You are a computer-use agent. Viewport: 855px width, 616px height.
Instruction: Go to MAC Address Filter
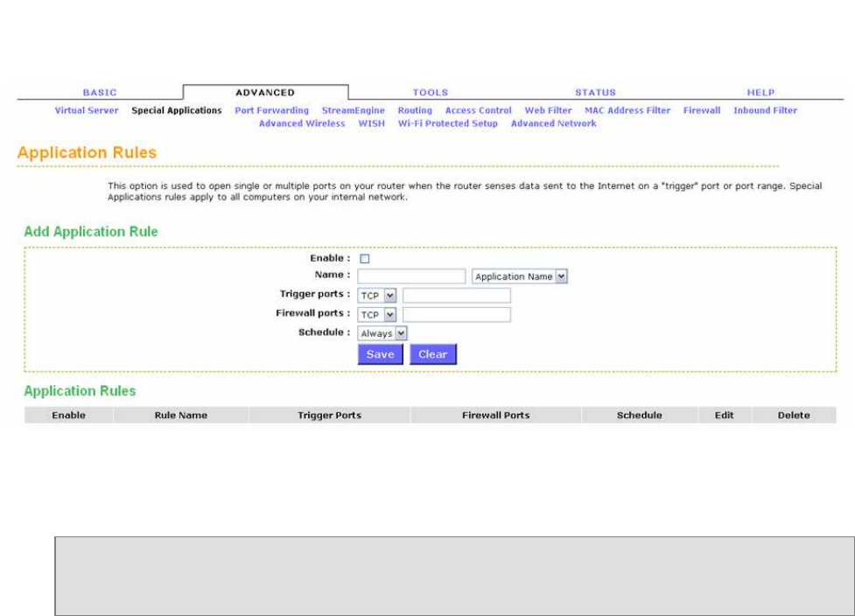coord(627,110)
